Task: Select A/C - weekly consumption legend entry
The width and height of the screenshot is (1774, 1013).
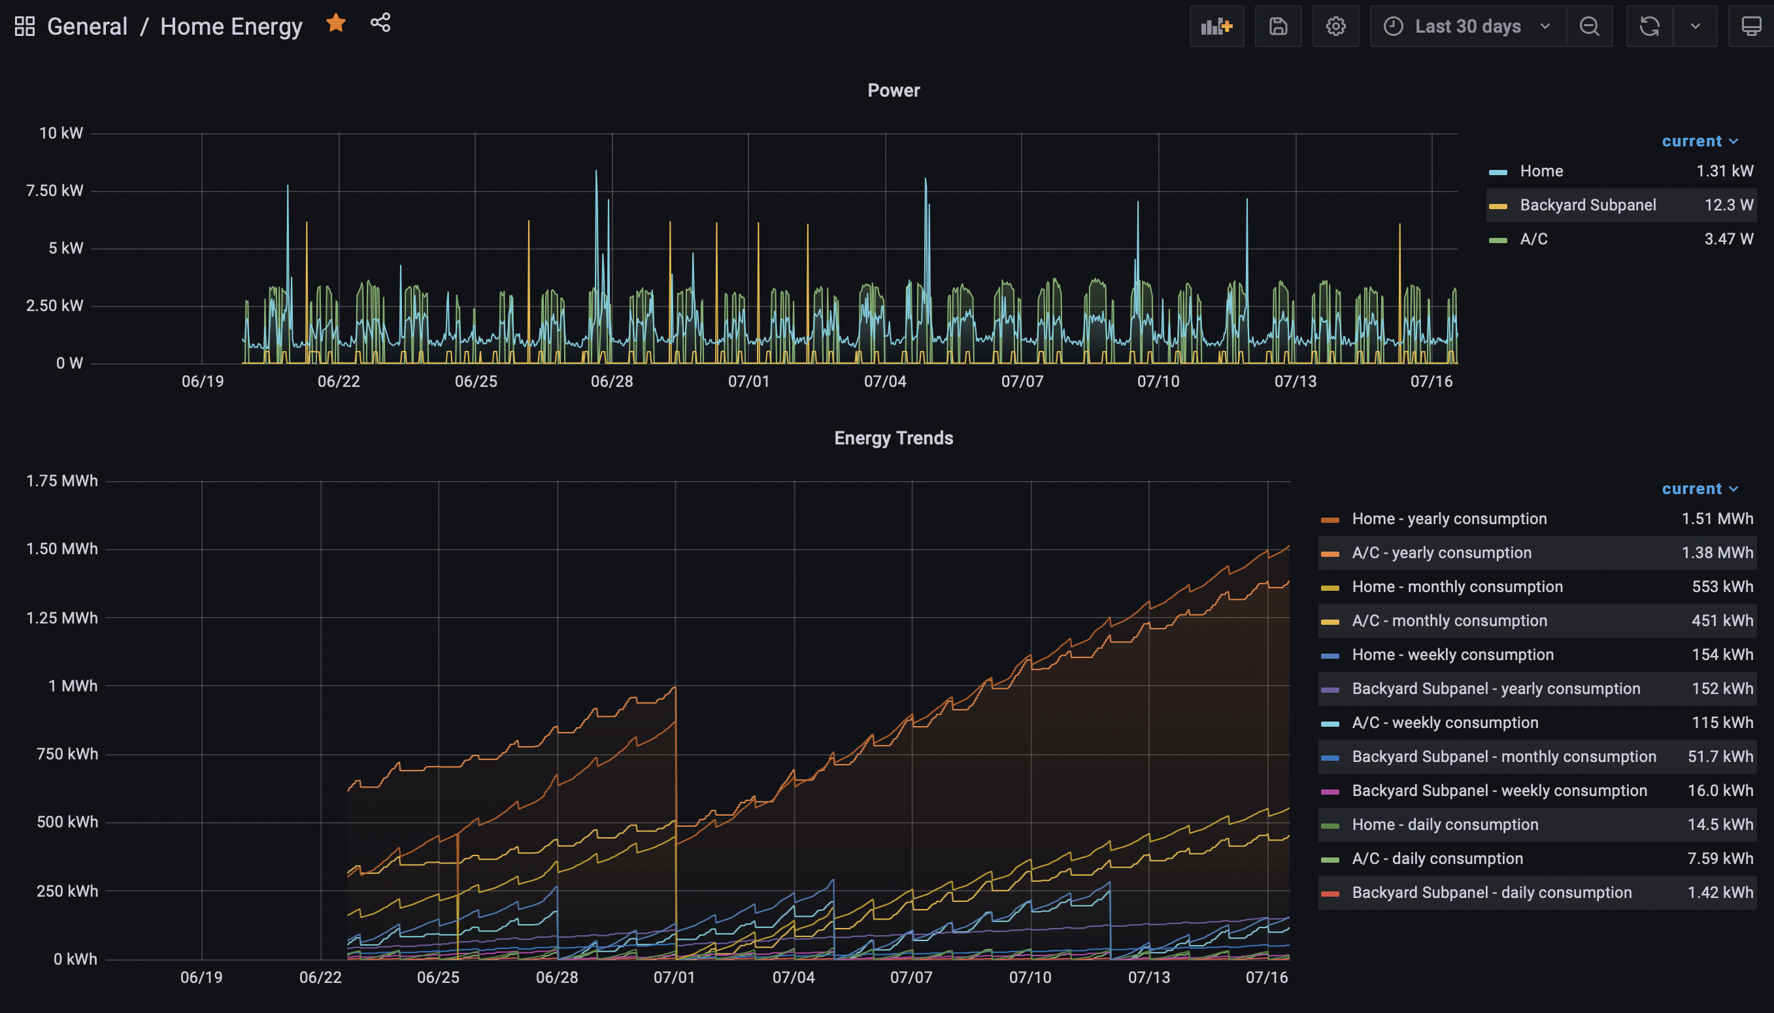Action: [1445, 723]
